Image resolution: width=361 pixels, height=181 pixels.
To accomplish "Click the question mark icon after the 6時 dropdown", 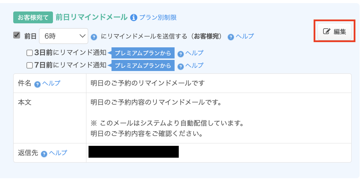I will tap(94, 37).
